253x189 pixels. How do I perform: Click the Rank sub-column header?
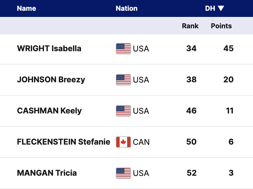[x=190, y=26]
